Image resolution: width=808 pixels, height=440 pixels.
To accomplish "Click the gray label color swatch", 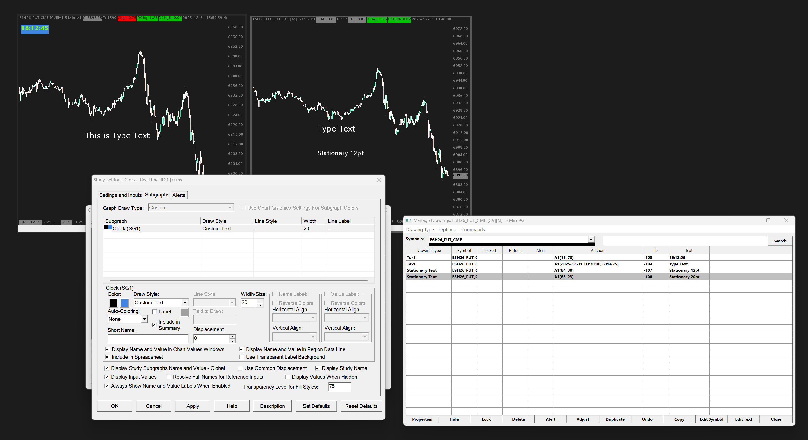I will coord(184,312).
